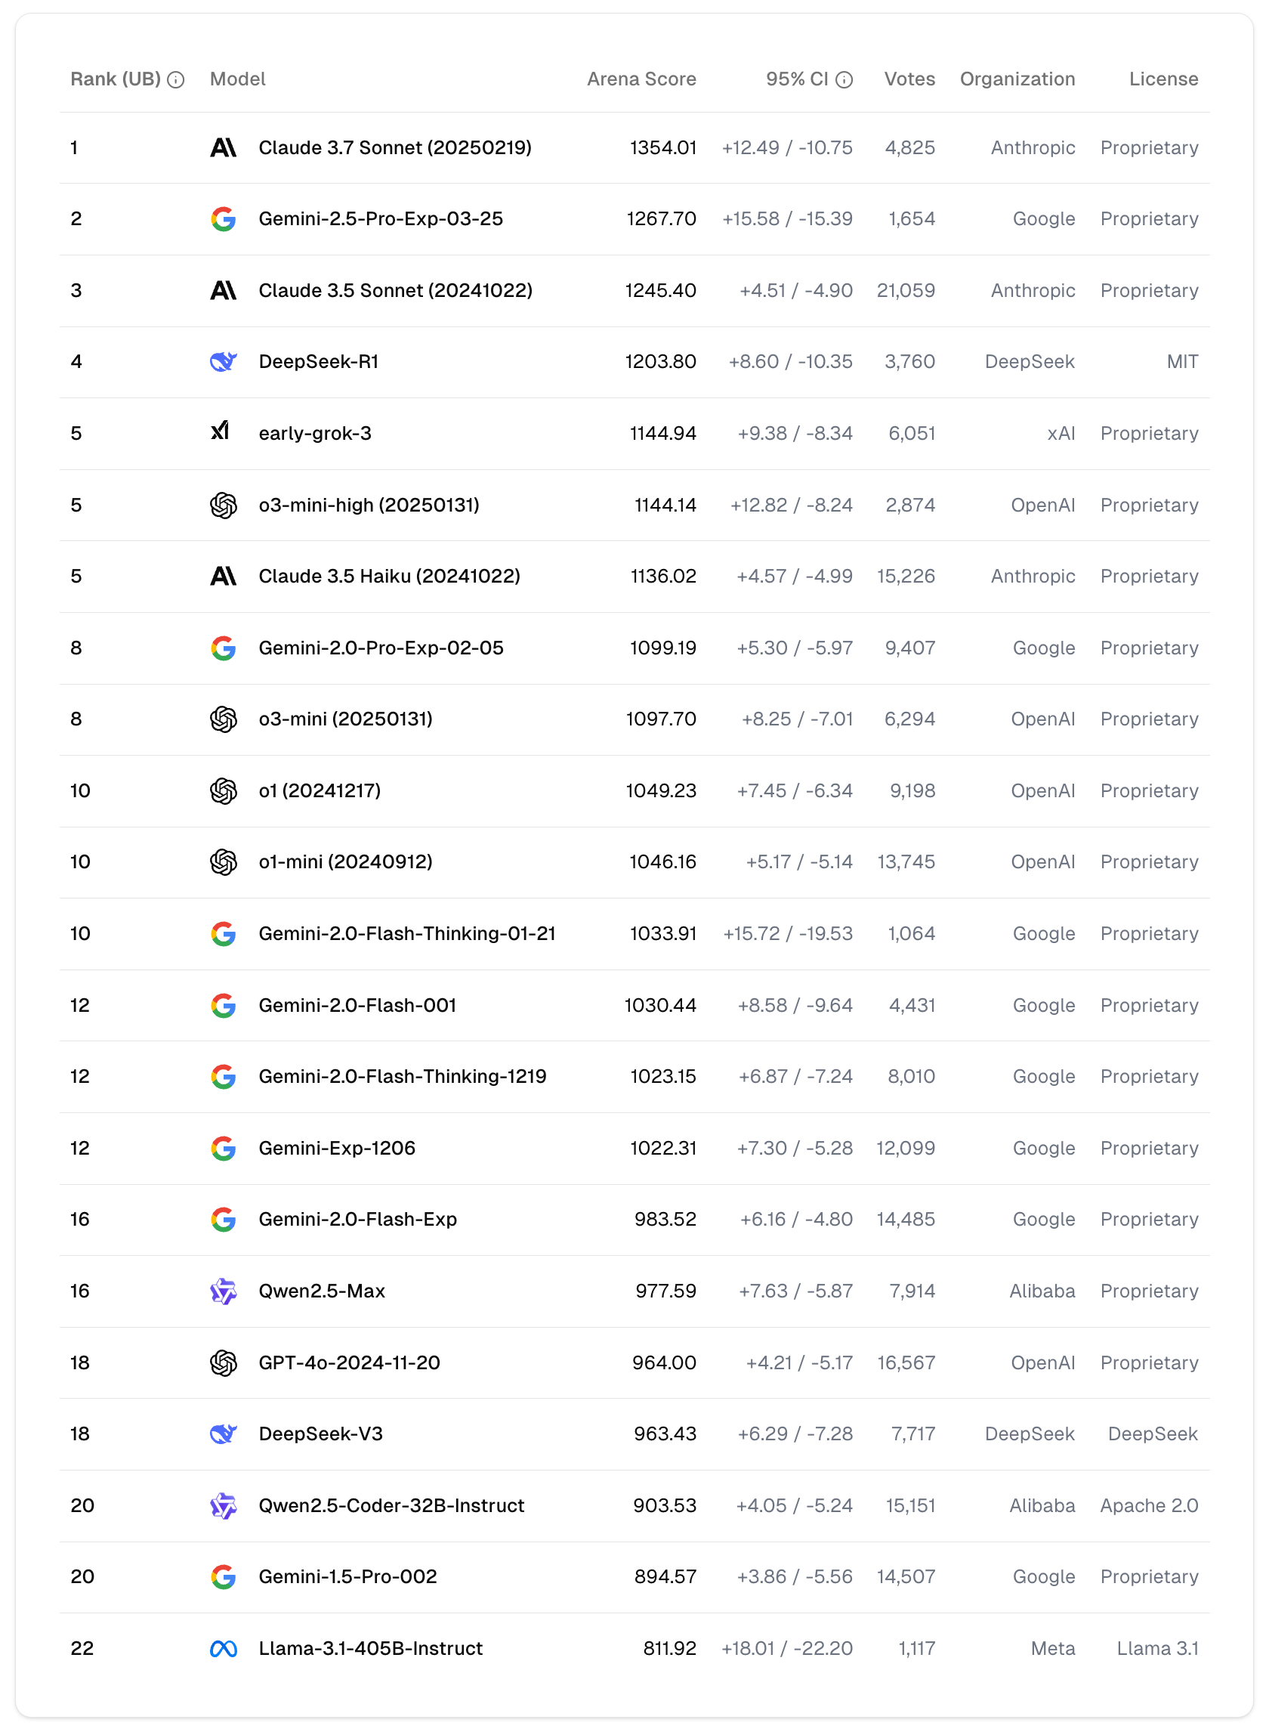
Task: Click the xAI logo beside early-grok-3
Action: point(221,431)
